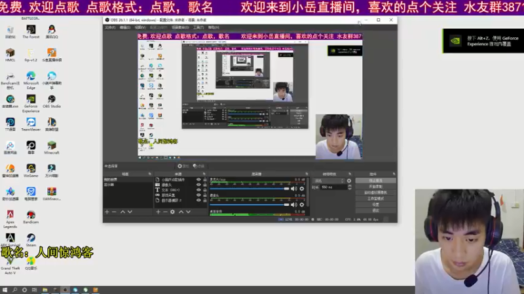This screenshot has width=524, height=294.
Task: Move source up in Sources panel
Action: (181, 212)
